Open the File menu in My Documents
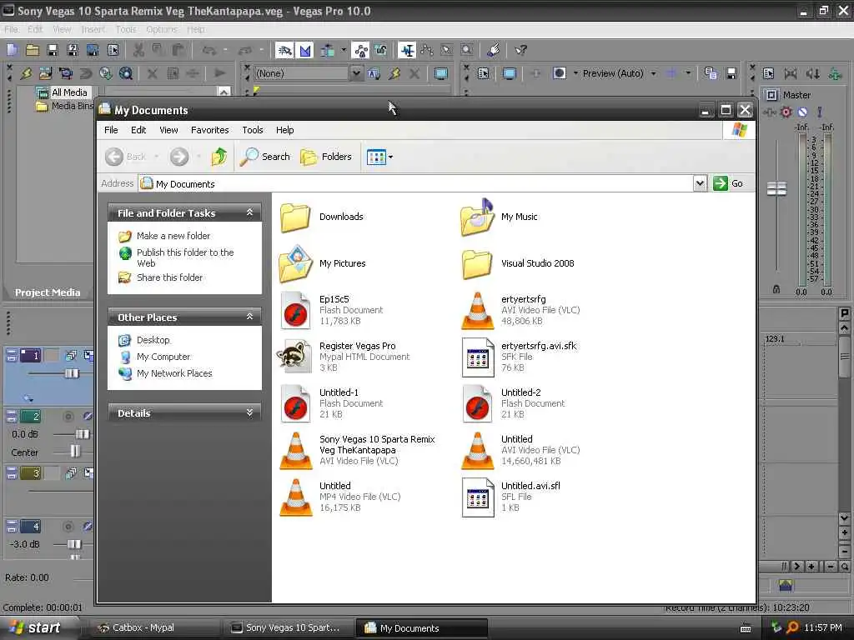The height and width of the screenshot is (640, 854). [111, 130]
